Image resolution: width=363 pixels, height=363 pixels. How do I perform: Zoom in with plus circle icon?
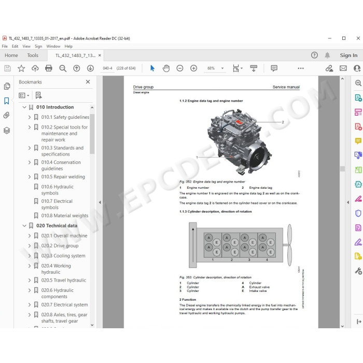193,68
